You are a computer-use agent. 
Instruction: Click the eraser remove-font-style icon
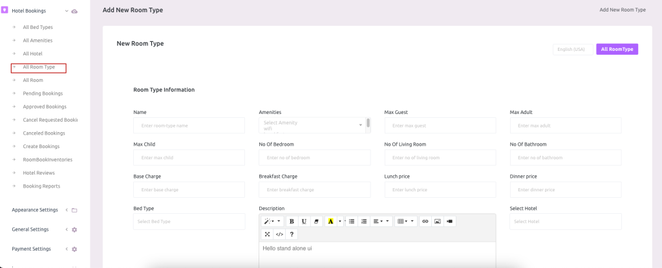point(316,222)
